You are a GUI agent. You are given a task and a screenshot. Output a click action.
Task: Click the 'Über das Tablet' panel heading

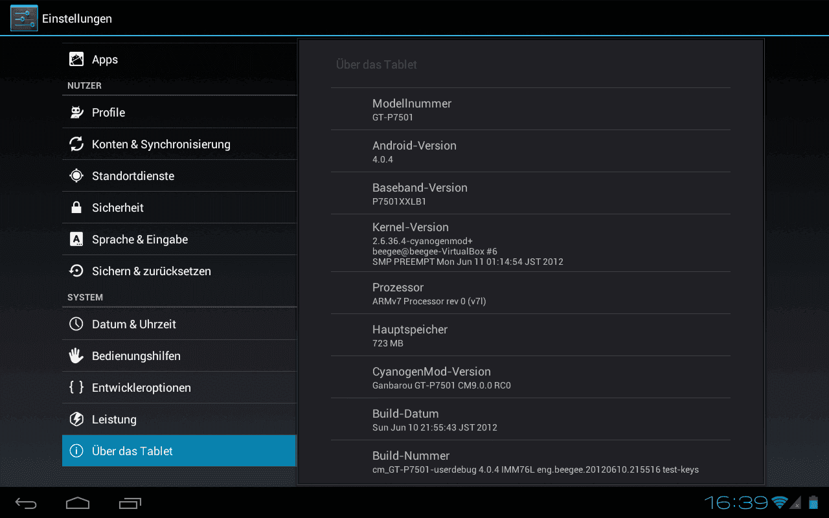tap(376, 65)
